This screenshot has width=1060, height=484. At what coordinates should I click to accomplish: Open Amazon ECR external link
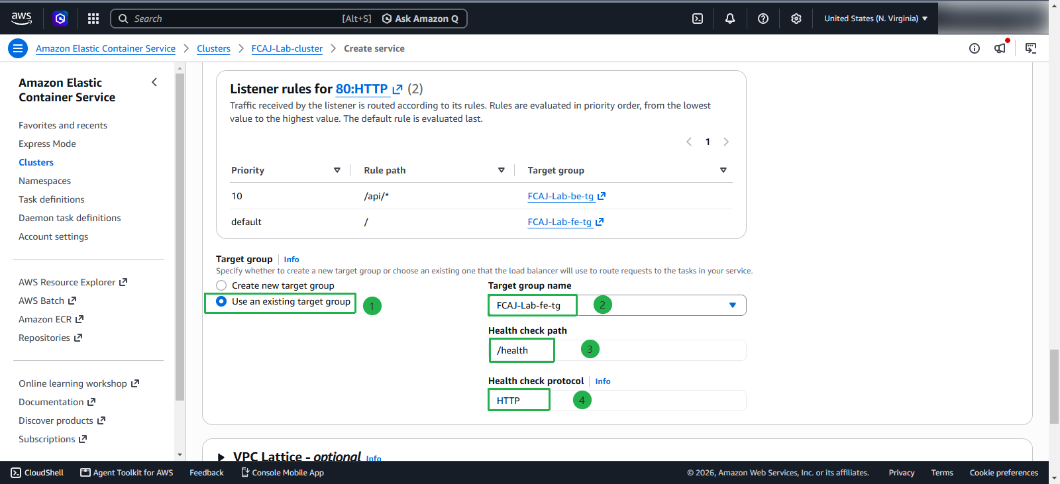tap(51, 319)
